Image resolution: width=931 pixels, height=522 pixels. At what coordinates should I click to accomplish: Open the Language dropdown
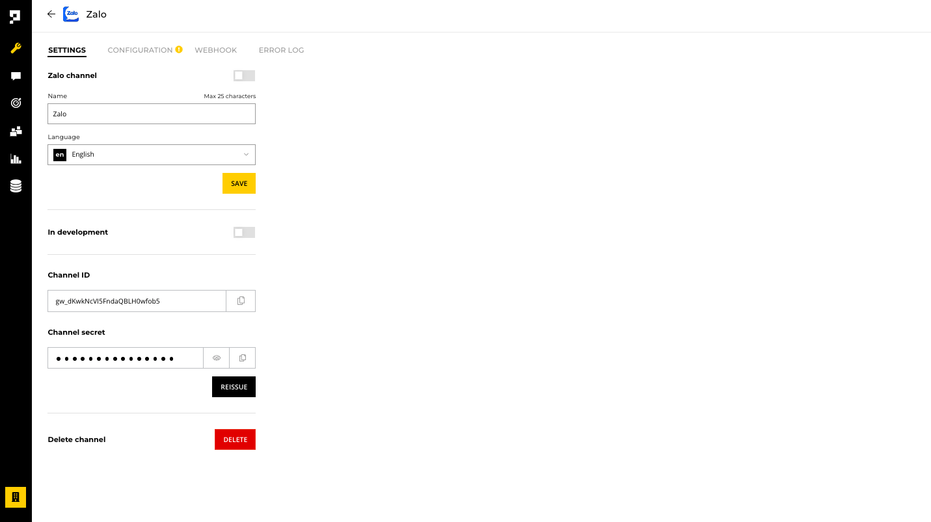click(152, 155)
